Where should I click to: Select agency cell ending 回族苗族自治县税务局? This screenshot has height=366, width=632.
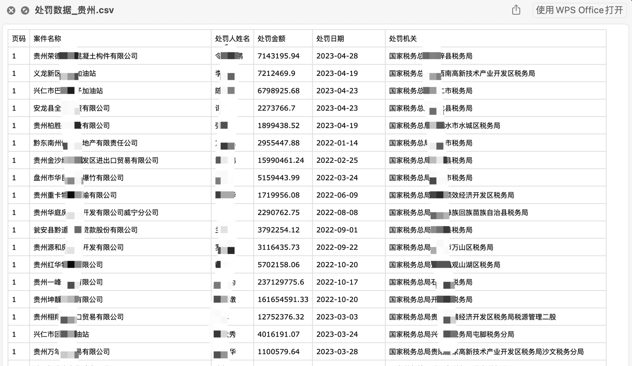click(x=496, y=212)
